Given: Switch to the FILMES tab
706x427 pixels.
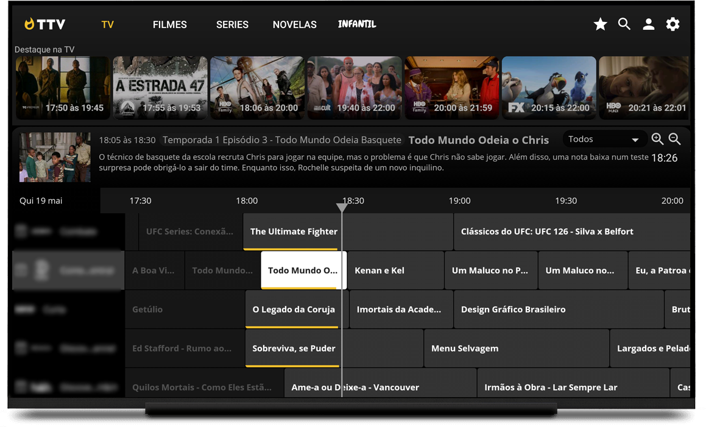Looking at the screenshot, I should pos(169,25).
